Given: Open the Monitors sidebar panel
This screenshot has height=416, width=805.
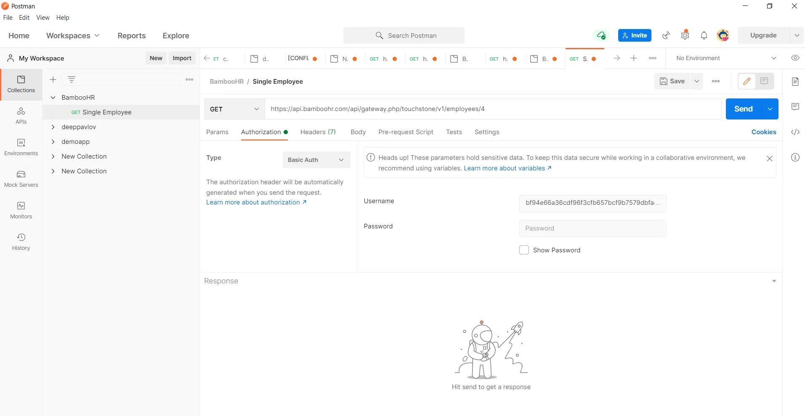Looking at the screenshot, I should click(21, 211).
